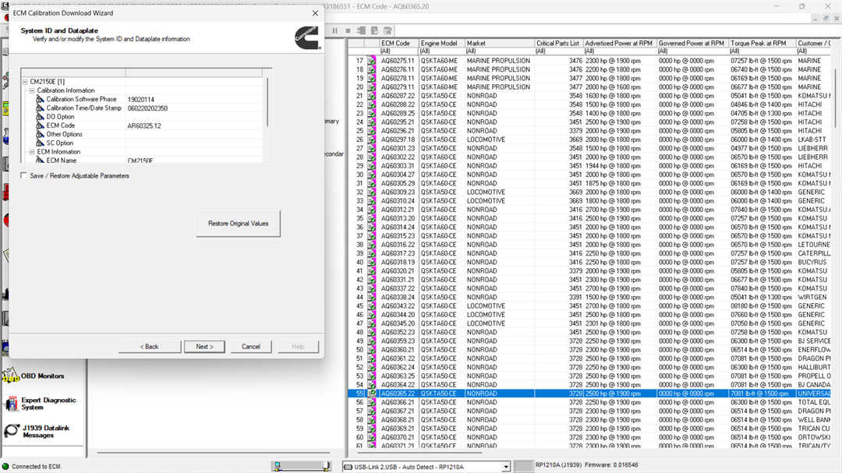Go Back to the previous wizard step
Viewport: 842px width, 473px height.
tap(149, 347)
